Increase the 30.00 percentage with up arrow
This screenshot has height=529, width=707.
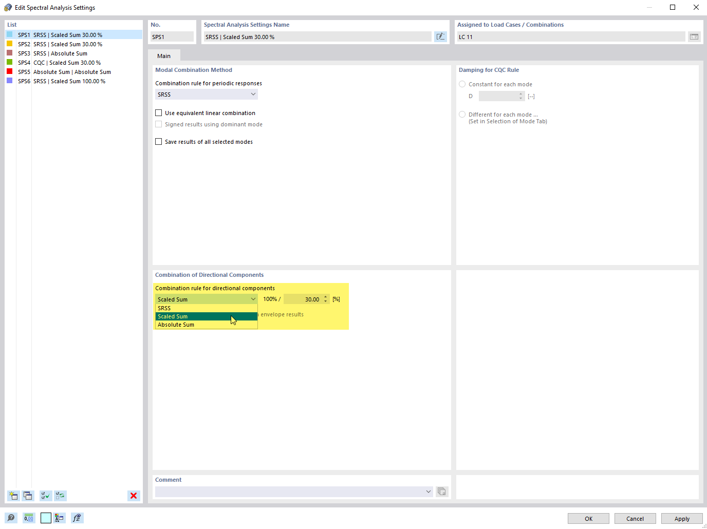coord(326,296)
